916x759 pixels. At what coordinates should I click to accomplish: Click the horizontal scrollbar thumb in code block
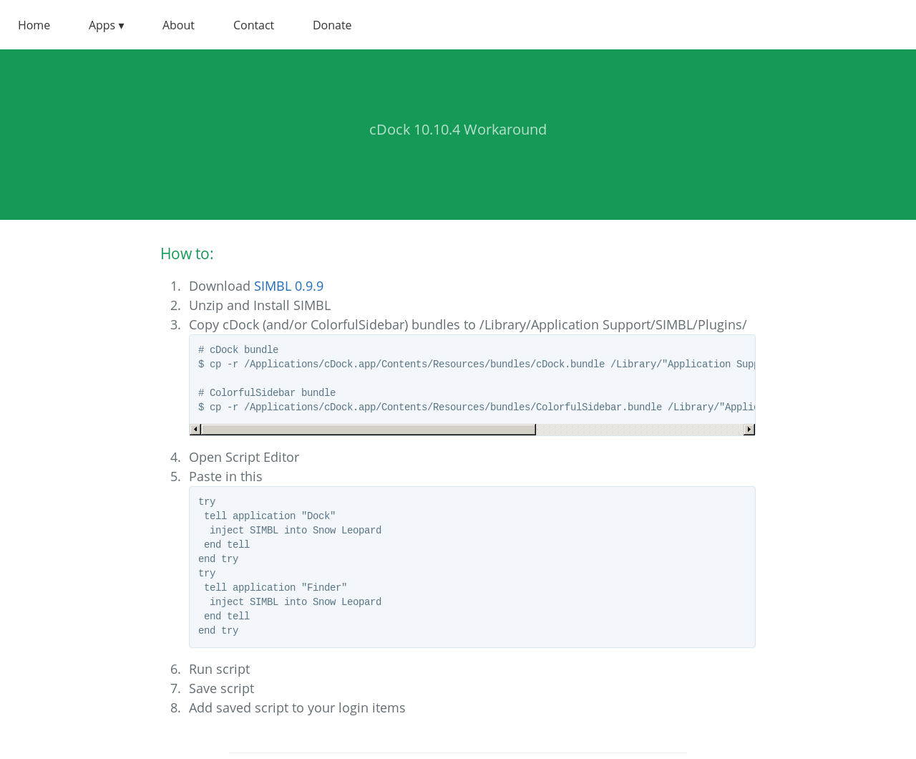tap(369, 430)
